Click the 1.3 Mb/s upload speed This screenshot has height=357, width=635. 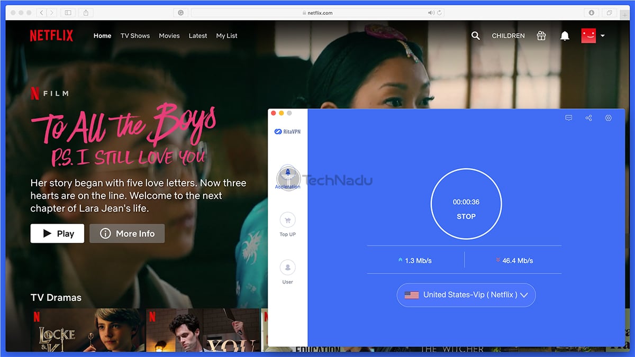point(418,261)
